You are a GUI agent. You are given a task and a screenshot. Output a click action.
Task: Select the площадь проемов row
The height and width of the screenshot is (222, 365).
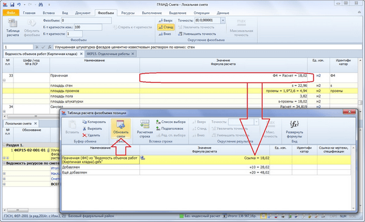[180, 91]
